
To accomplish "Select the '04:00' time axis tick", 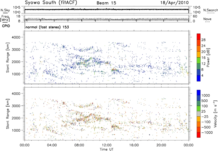I will (52, 145).
